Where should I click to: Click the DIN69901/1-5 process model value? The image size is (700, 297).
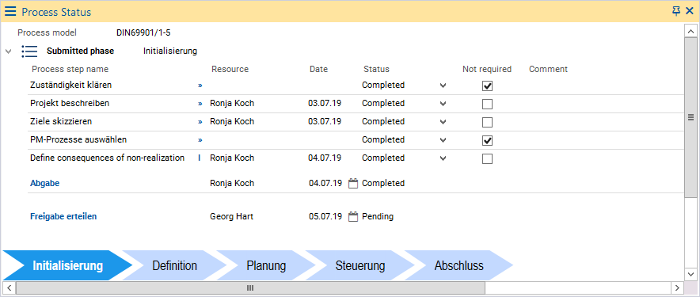click(x=143, y=32)
